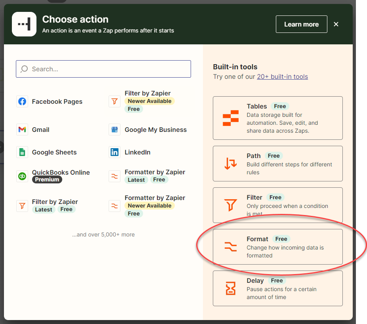Select the Google My Business icon
The image size is (367, 324).
coord(115,130)
